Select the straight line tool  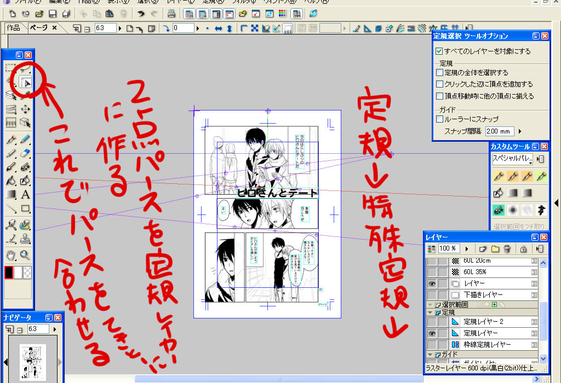click(11, 208)
